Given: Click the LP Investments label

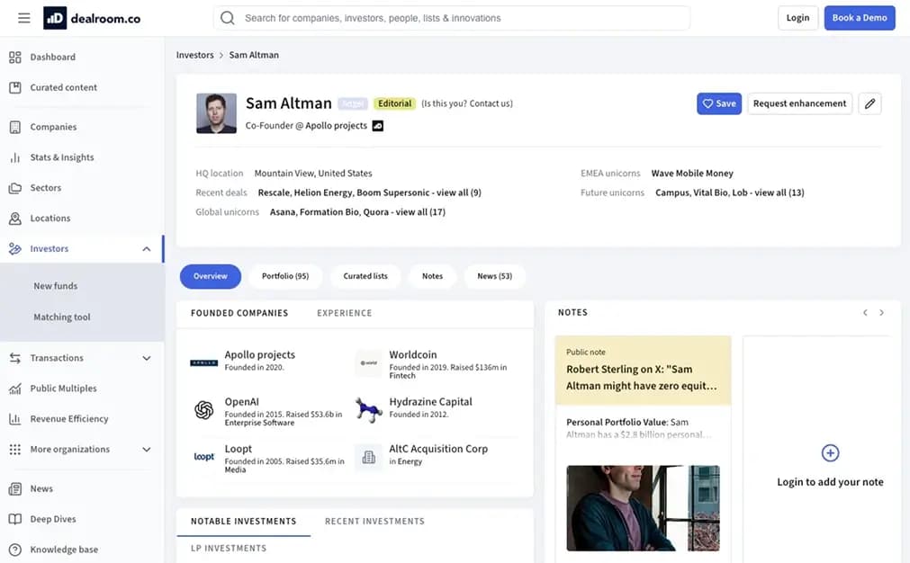Looking at the screenshot, I should pos(229,549).
